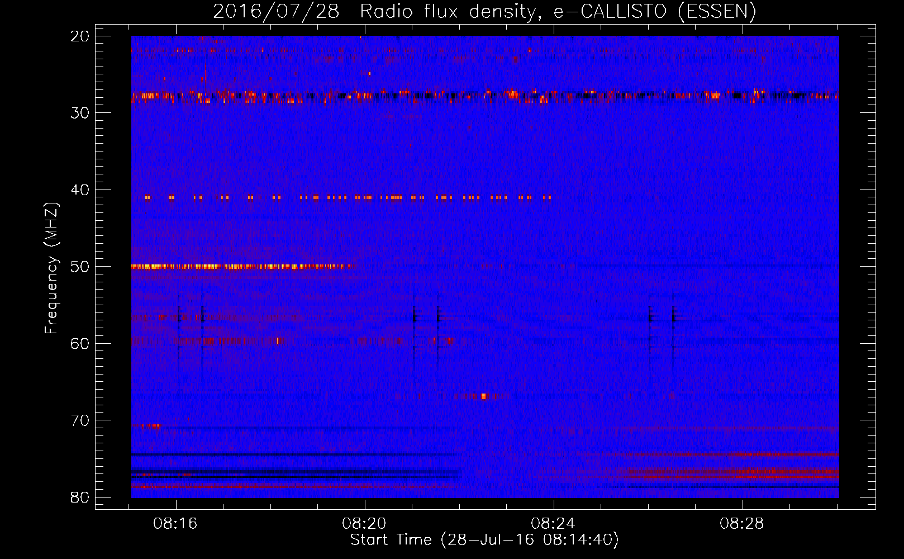904x559 pixels.
Task: Select the 08:20 time tick label
Action: [x=364, y=524]
